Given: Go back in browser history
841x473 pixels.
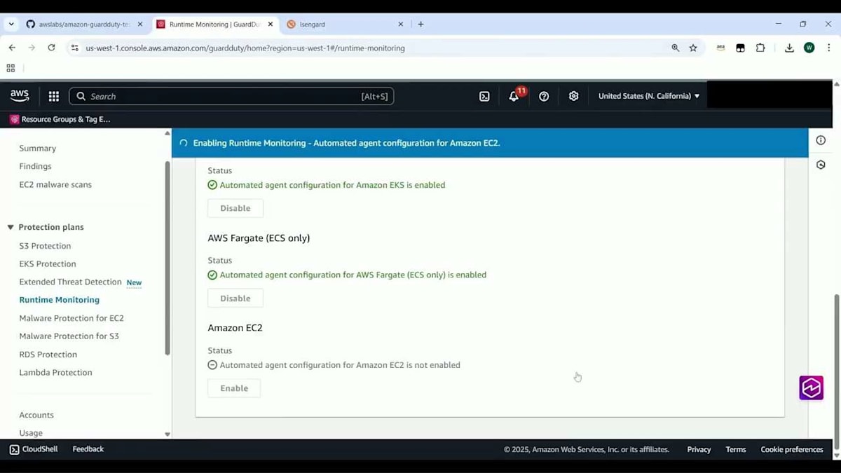Looking at the screenshot, I should (12, 48).
